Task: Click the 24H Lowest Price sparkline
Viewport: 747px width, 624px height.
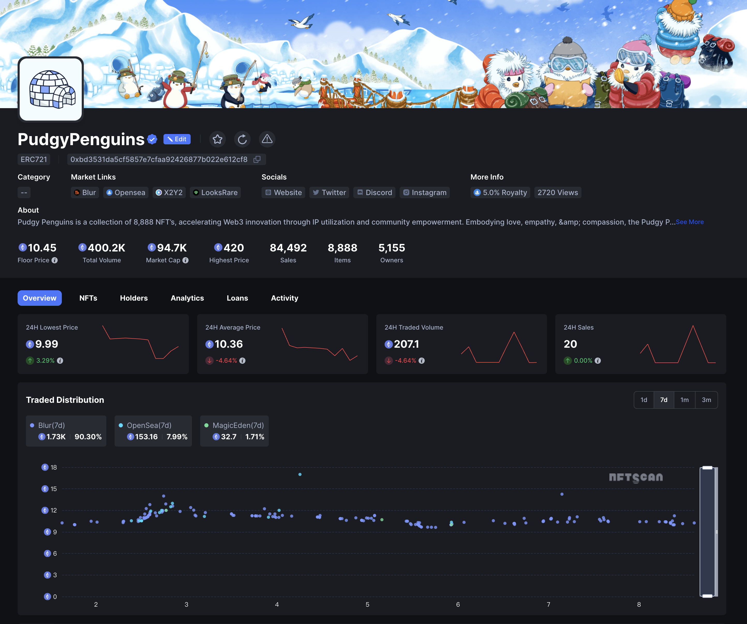Action: coord(140,342)
